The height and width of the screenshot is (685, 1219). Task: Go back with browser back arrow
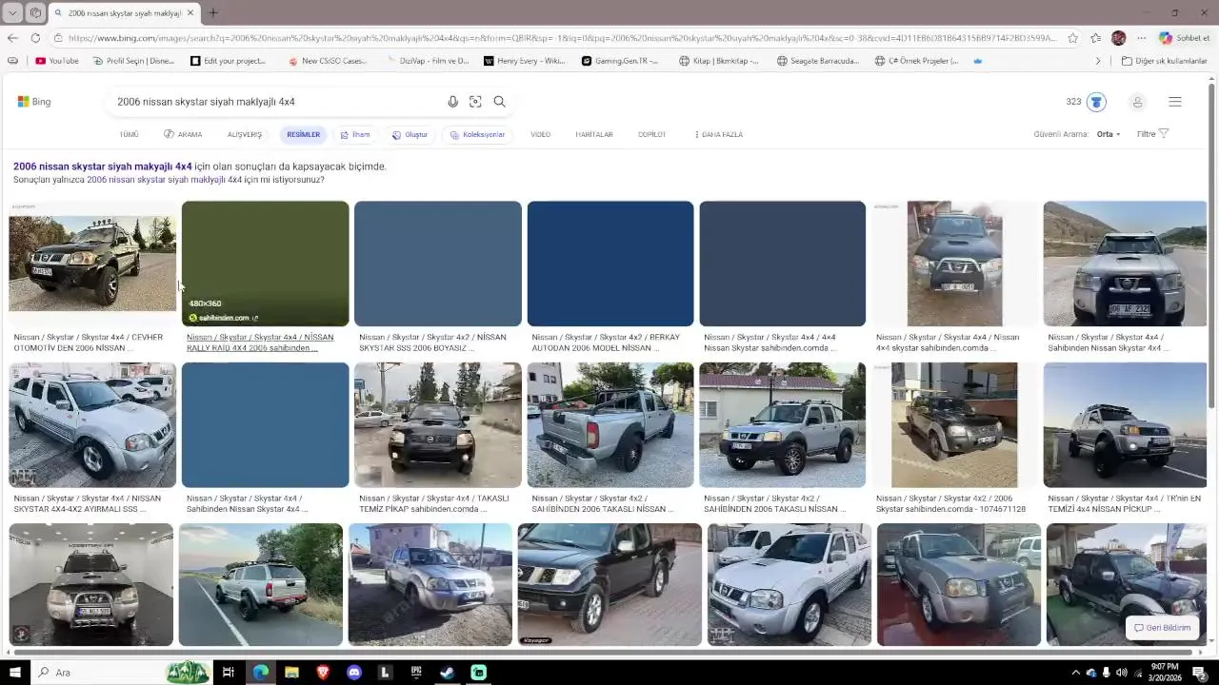point(11,38)
